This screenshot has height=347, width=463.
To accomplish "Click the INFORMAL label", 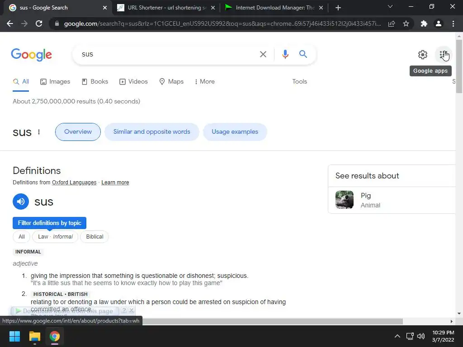I will pos(28,252).
